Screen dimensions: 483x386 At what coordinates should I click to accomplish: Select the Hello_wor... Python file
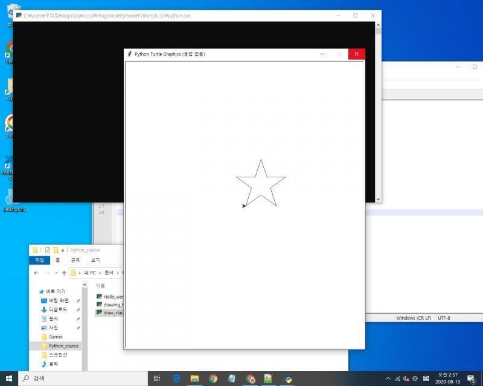coord(110,297)
